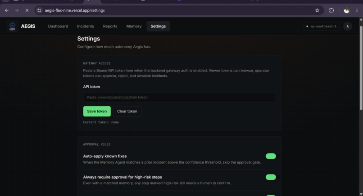Click the address bar URL
Viewport: 363px width, 196px height.
(x=75, y=10)
